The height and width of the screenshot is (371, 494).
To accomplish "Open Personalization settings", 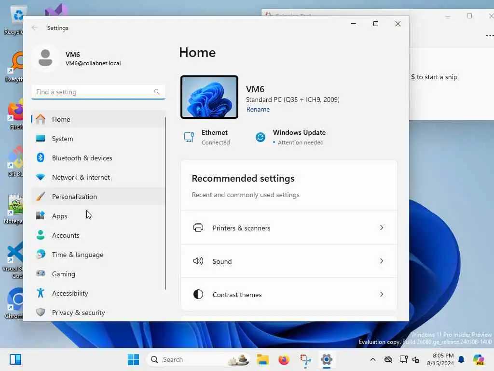I will [98, 197].
